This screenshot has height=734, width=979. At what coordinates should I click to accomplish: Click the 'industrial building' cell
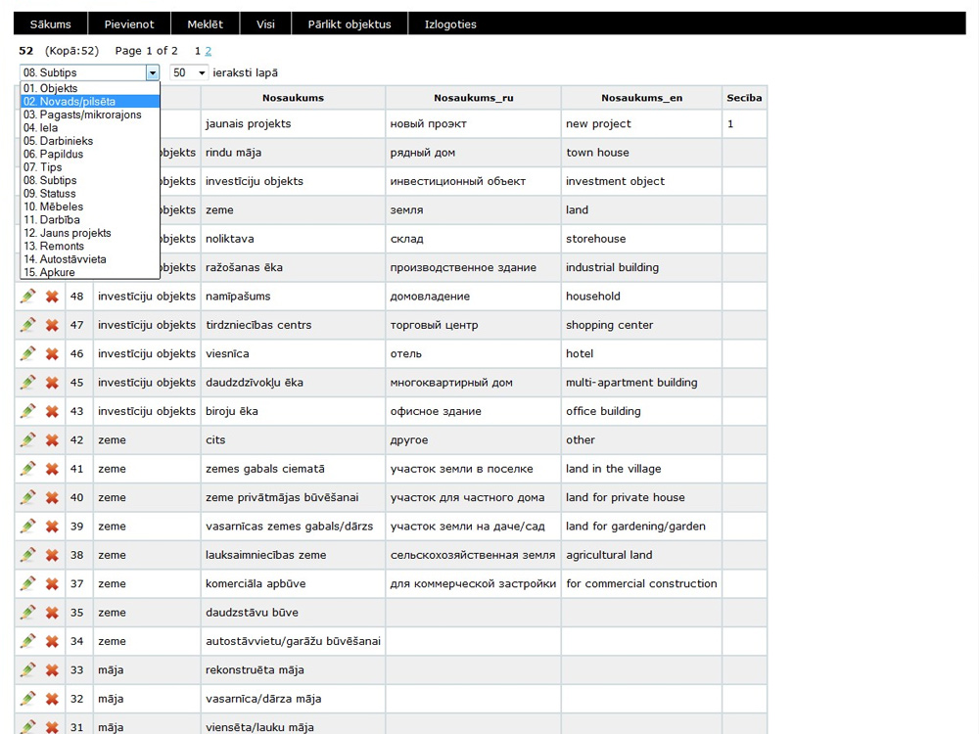pos(641,267)
